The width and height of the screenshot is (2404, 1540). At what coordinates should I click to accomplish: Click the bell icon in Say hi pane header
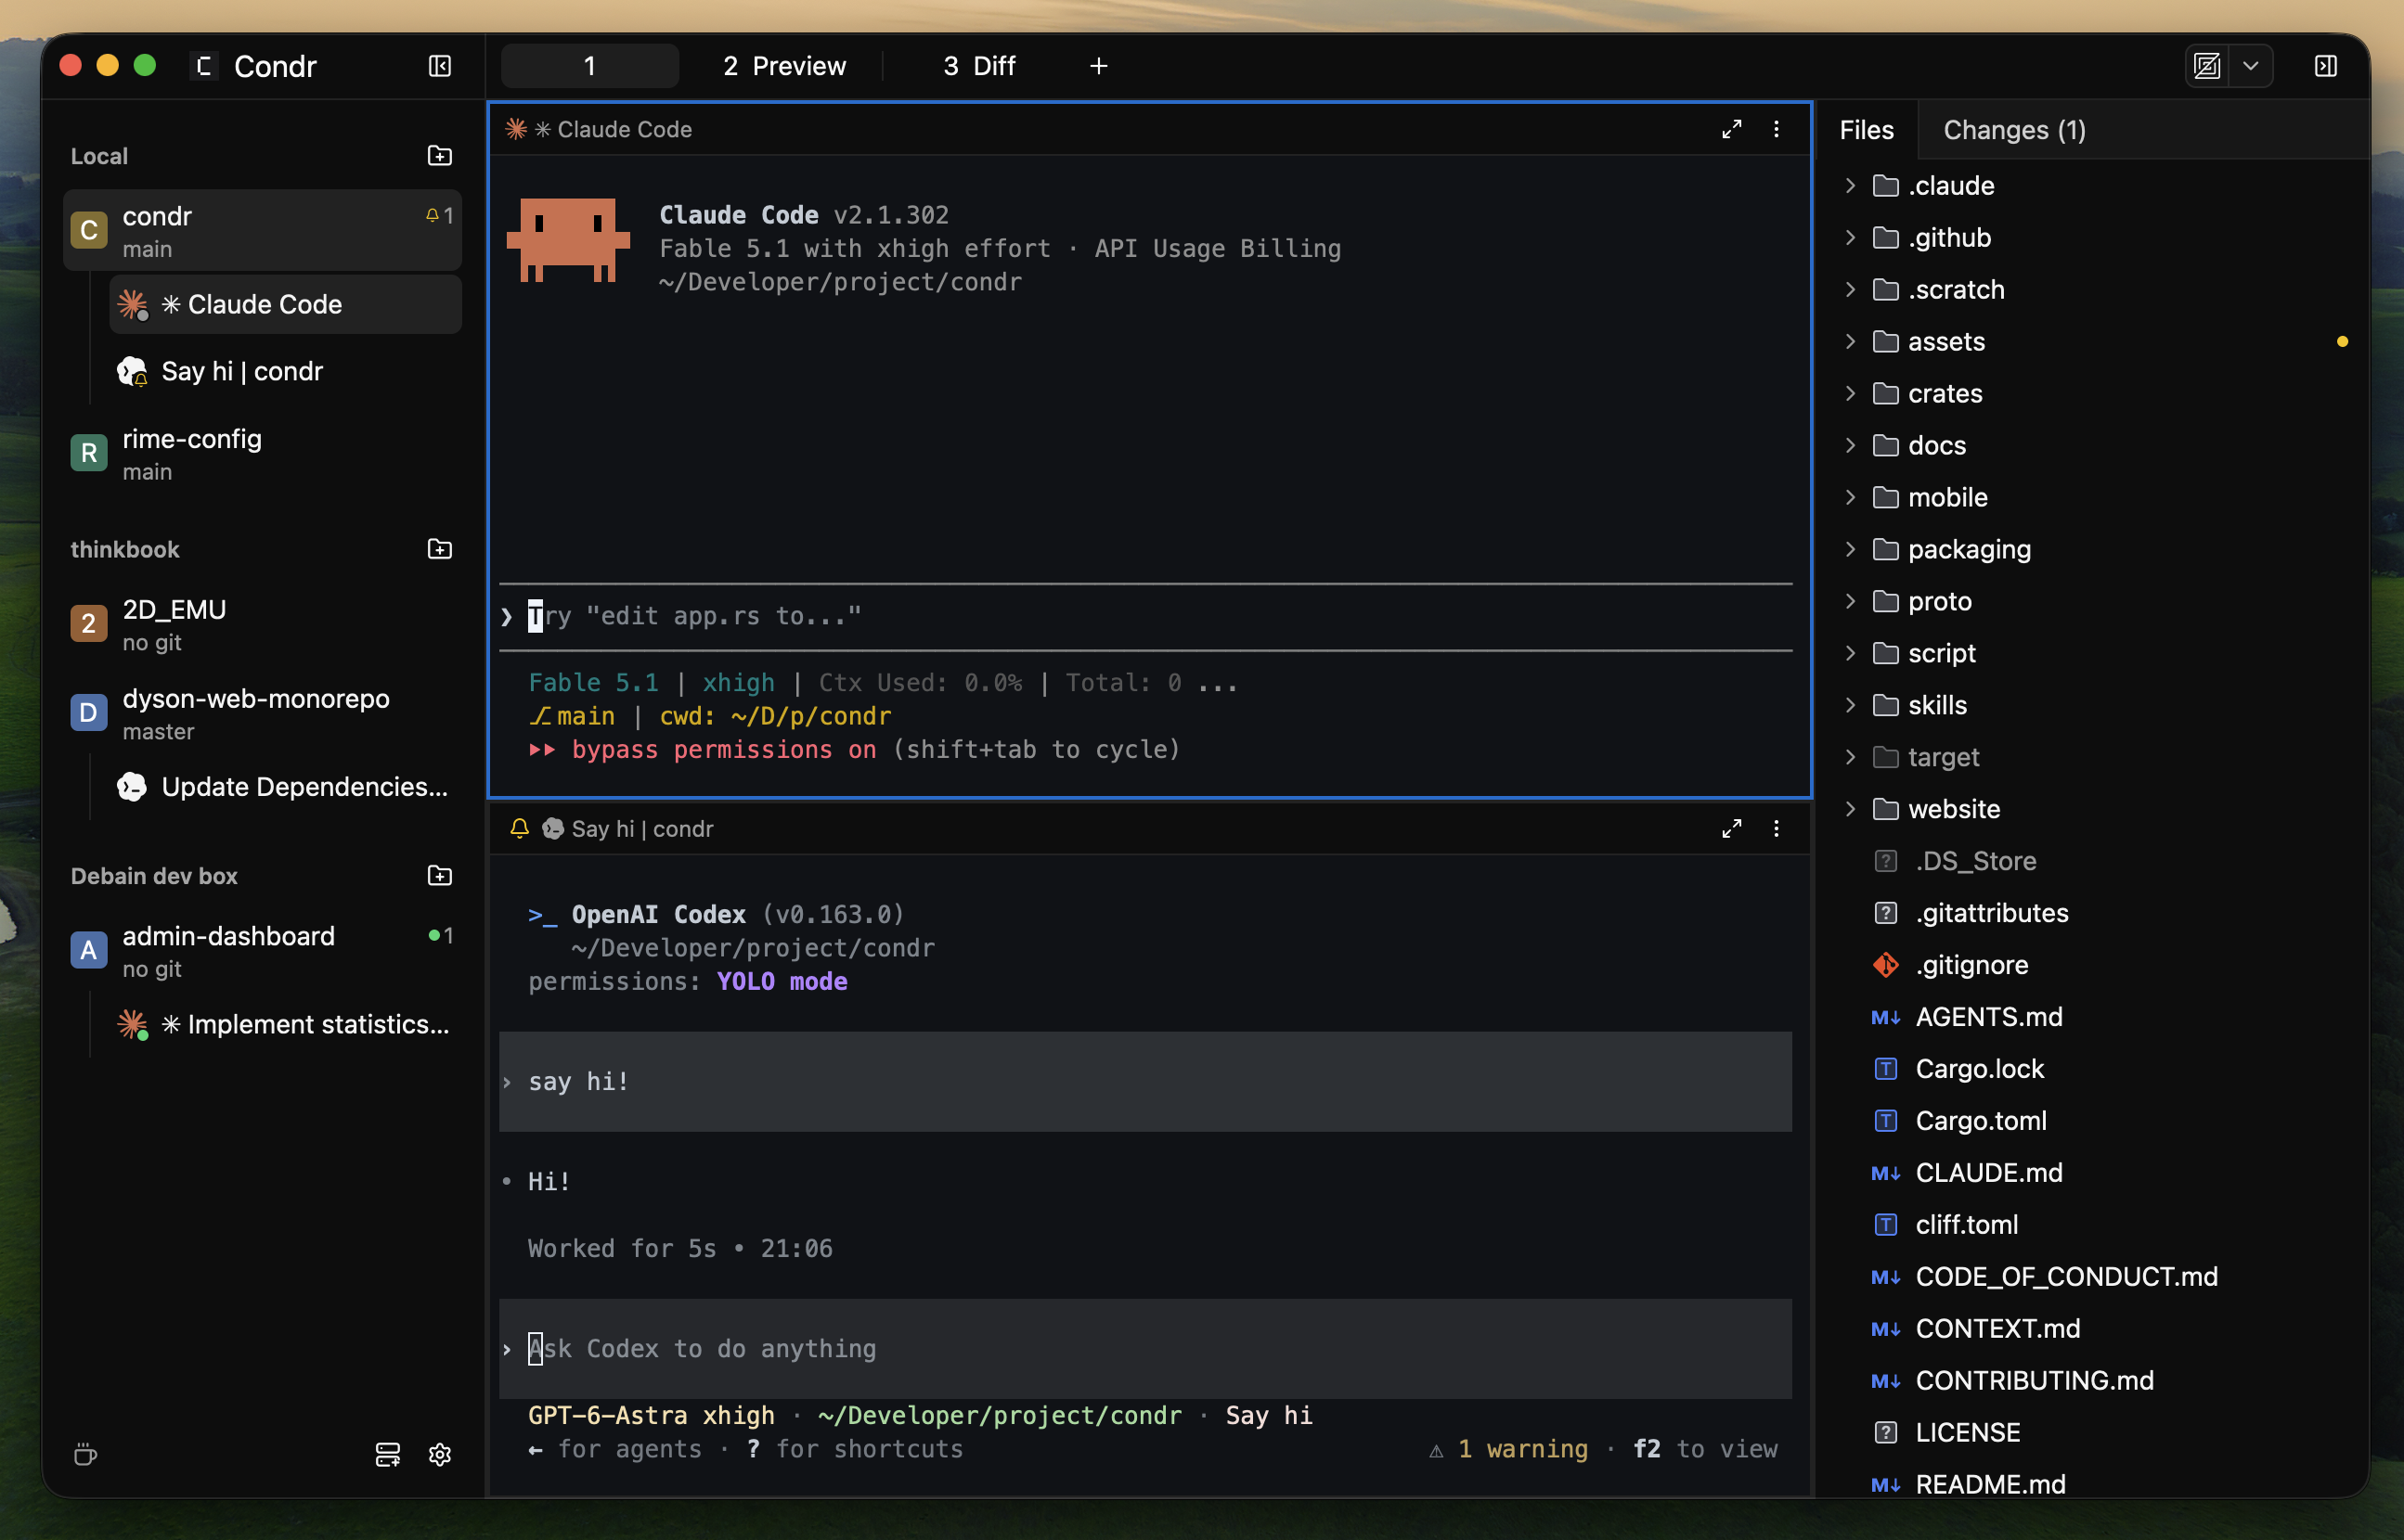tap(519, 828)
